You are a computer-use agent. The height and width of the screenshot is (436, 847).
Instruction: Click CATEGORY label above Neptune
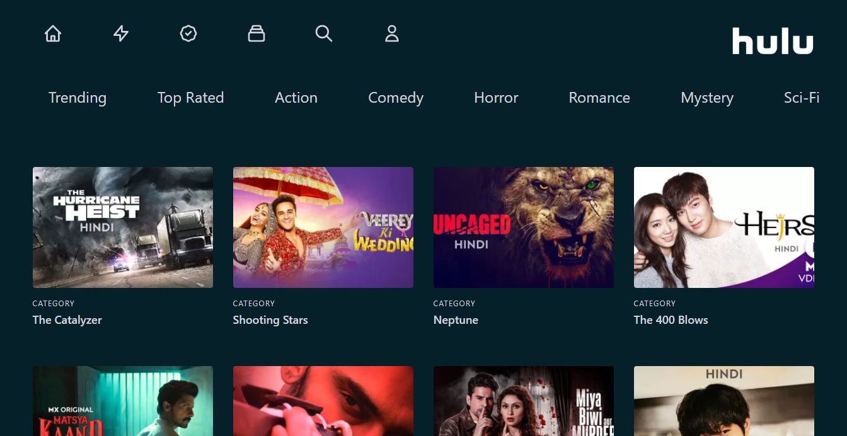click(x=454, y=304)
